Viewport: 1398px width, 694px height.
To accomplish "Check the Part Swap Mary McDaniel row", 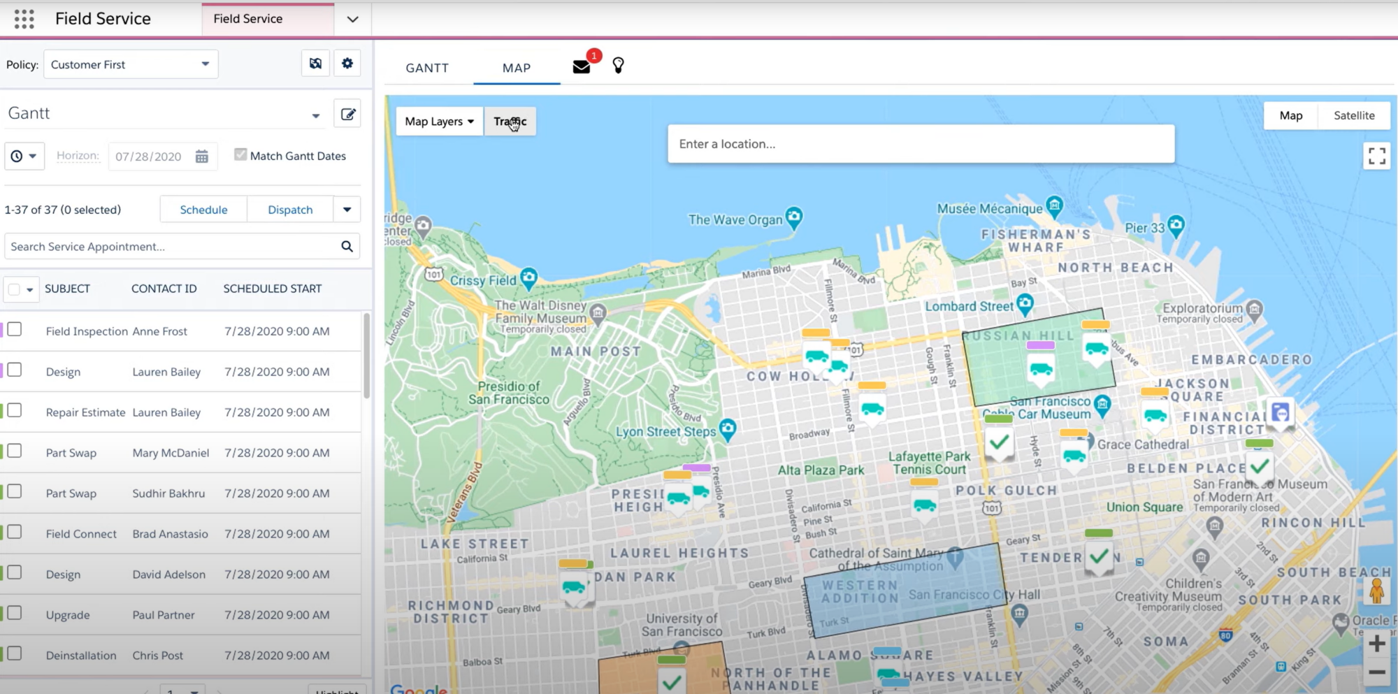I will coord(15,451).
